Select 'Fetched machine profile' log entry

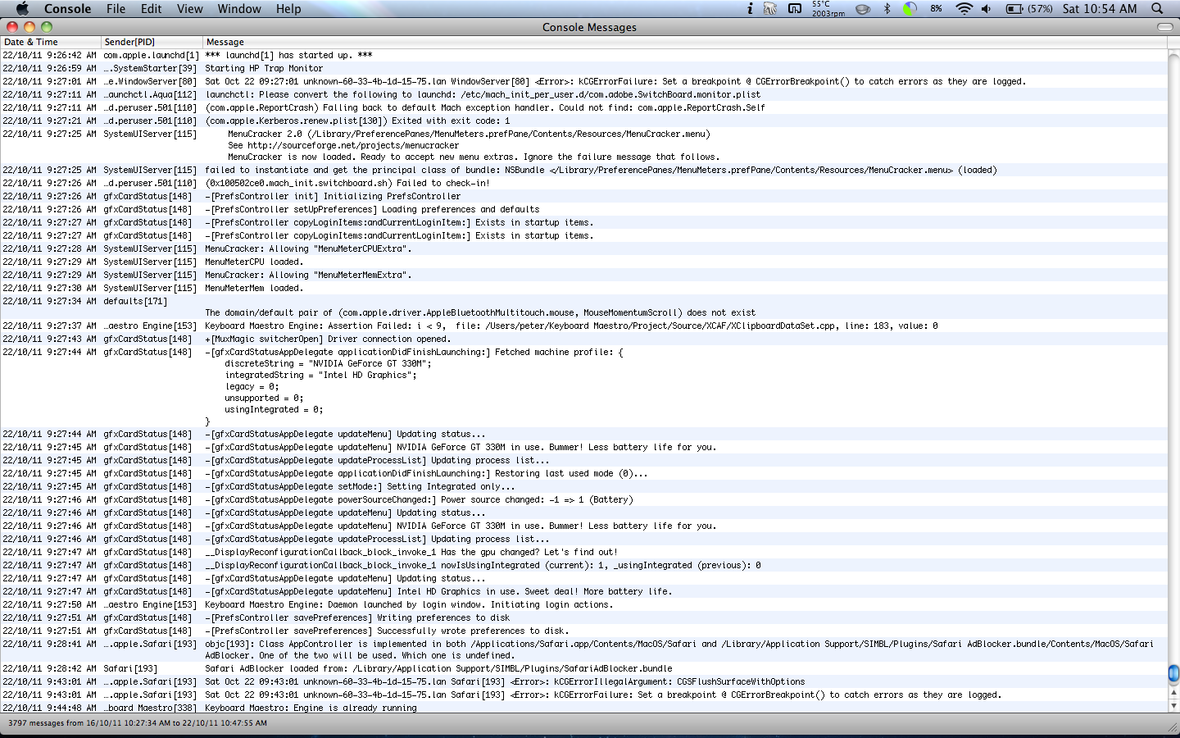pyautogui.click(x=583, y=386)
